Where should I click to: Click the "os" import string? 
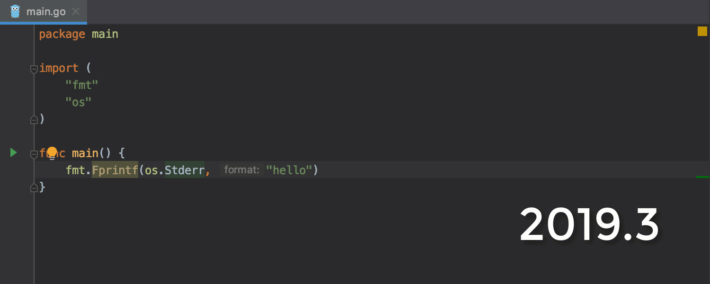pos(79,102)
